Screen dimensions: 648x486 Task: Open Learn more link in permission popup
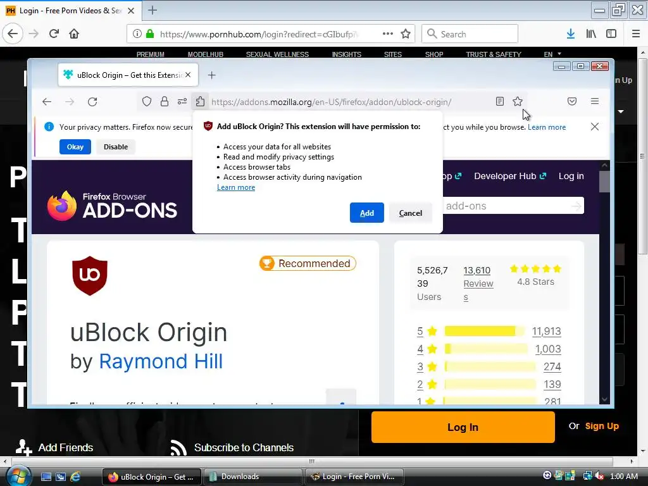coord(236,187)
